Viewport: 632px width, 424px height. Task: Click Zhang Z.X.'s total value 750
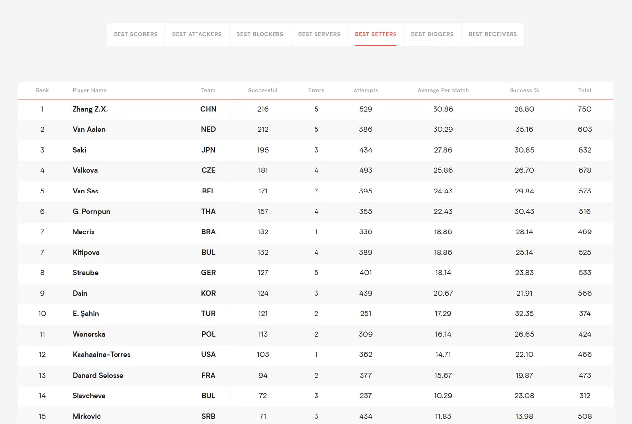[x=585, y=109]
